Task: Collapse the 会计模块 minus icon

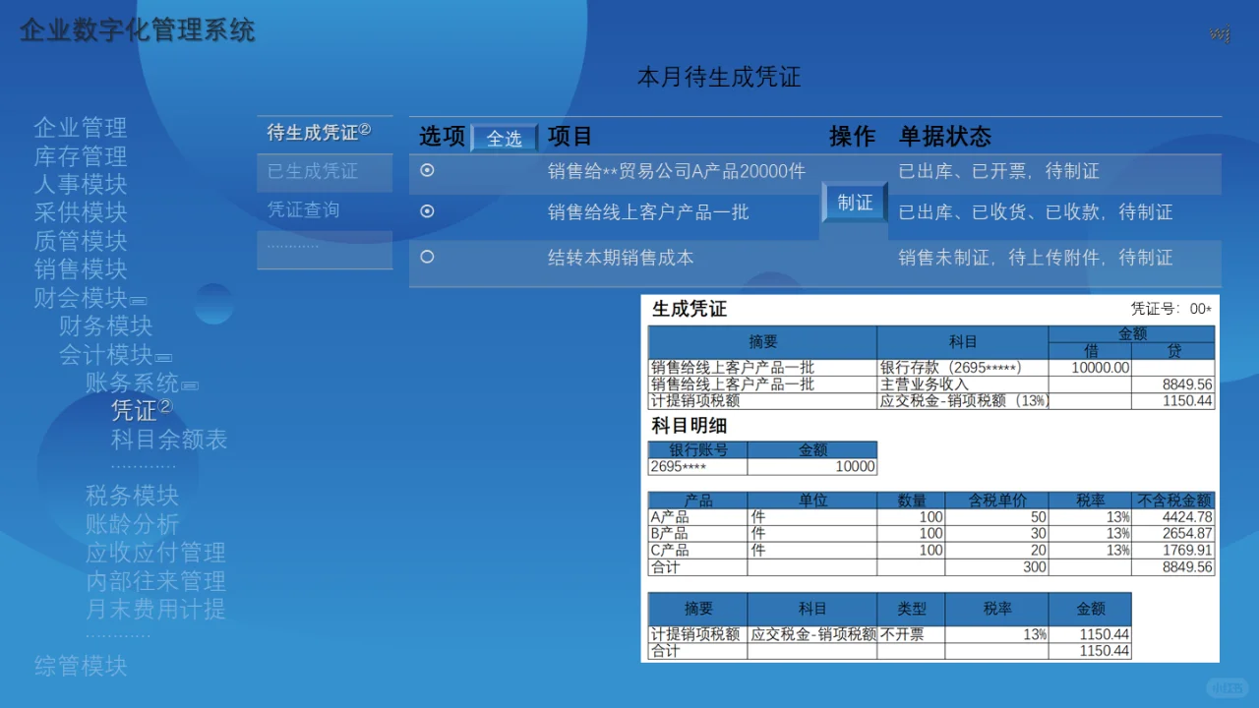Action: coord(163,358)
